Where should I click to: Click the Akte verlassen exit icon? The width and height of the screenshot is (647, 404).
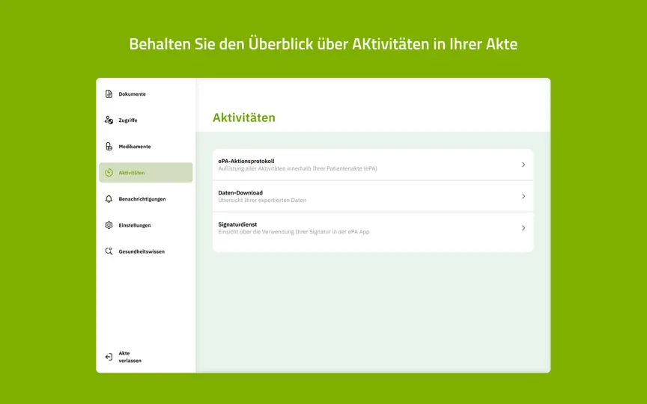pos(109,357)
